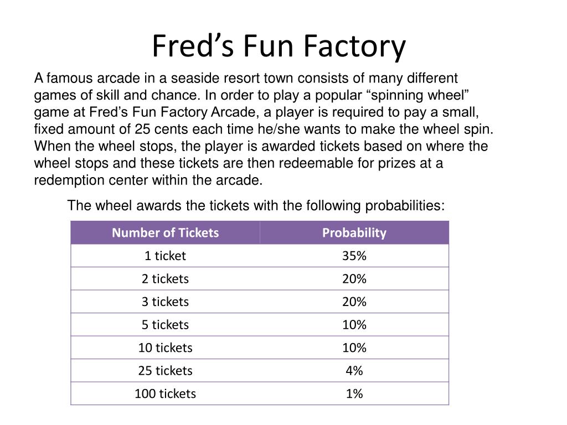The image size is (567, 425).
Task: Click the 4% probability cell
Action: pos(354,370)
